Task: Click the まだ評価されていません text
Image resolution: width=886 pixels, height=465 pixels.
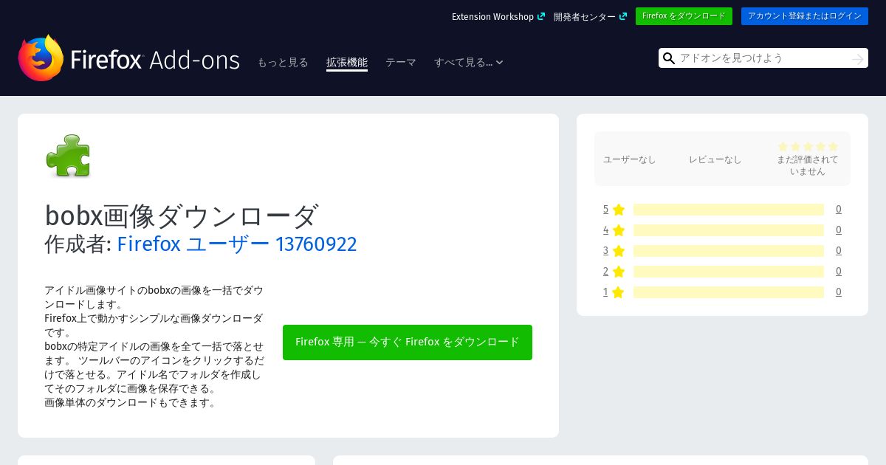Action: coord(808,165)
